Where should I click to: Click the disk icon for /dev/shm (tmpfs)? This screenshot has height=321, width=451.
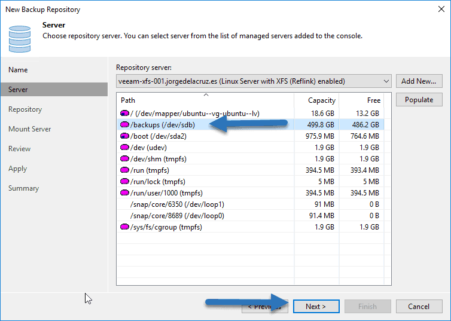(x=125, y=159)
